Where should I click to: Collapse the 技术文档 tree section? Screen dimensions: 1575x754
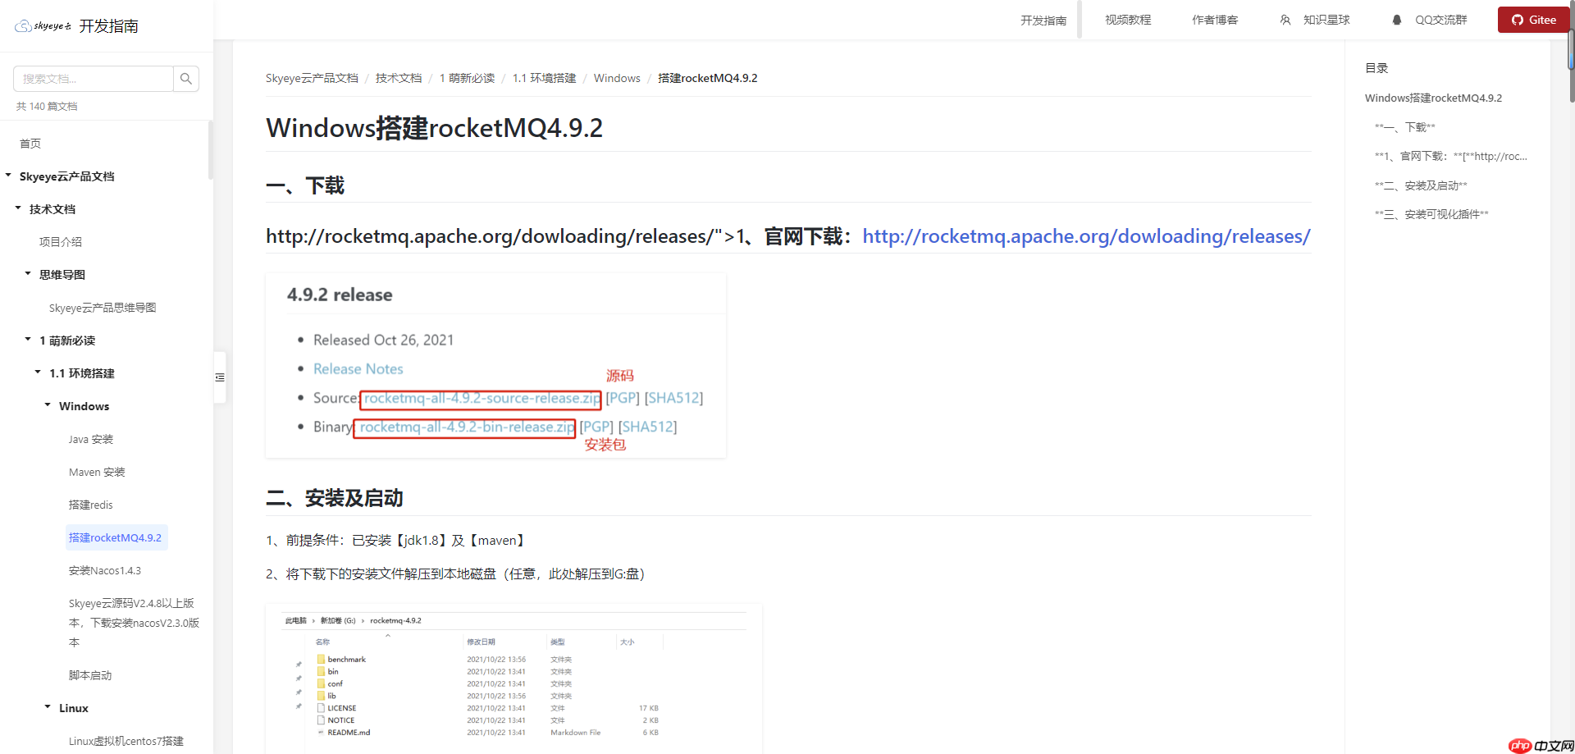tap(18, 208)
